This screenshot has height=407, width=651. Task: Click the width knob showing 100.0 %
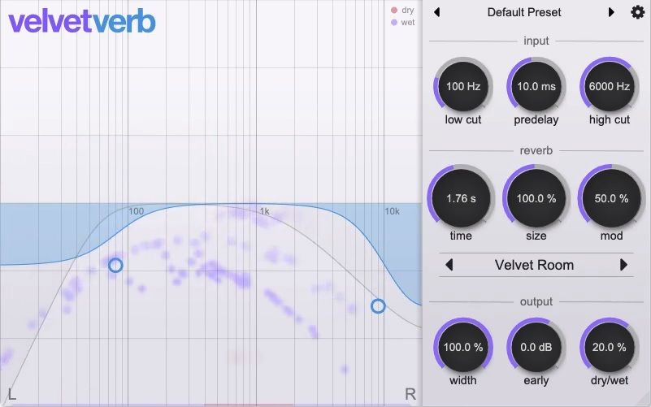click(463, 347)
